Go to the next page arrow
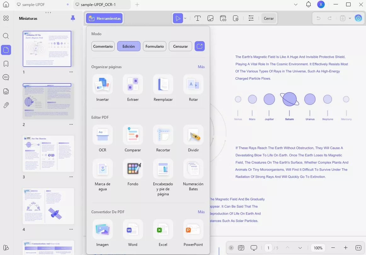The image size is (366, 255). 300,248
